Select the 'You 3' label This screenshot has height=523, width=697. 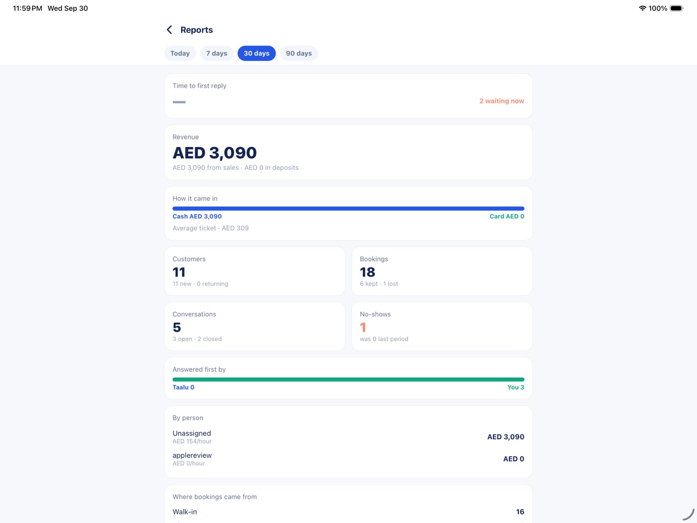click(x=515, y=387)
